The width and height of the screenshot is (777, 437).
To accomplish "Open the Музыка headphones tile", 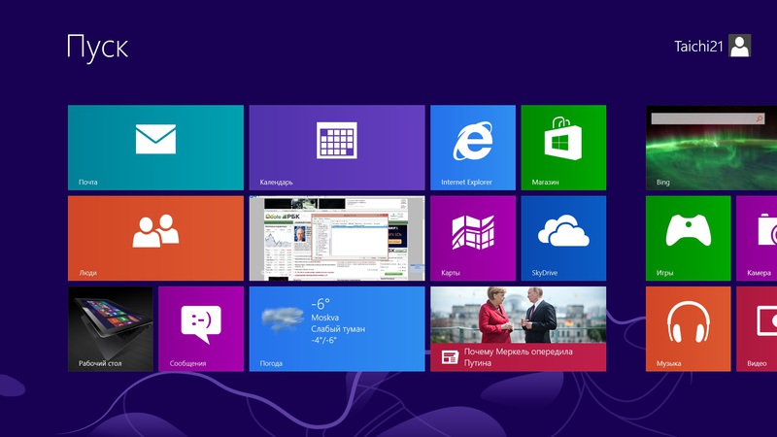I will (689, 329).
